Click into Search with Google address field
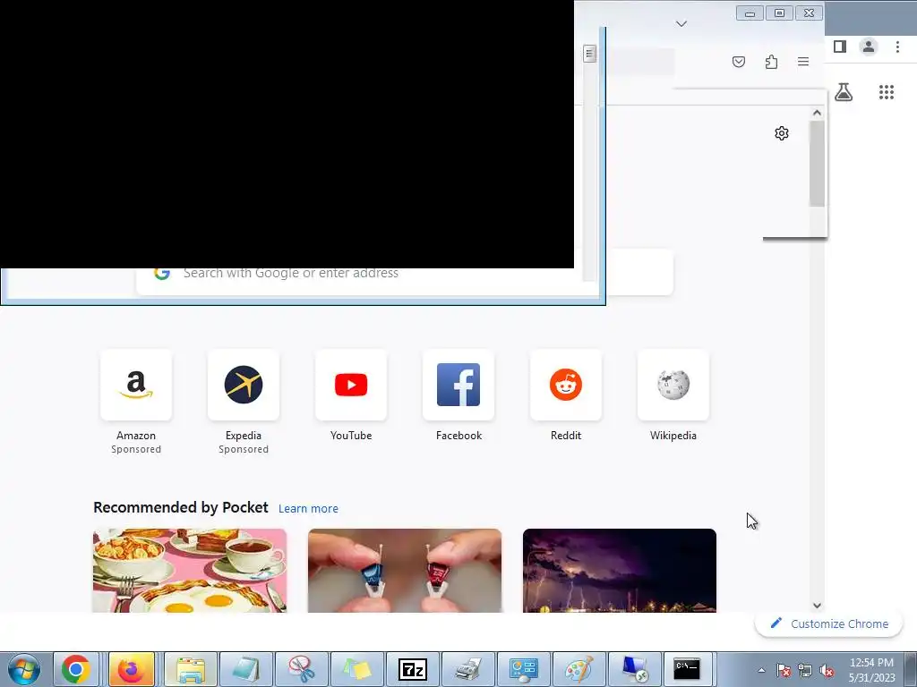 405,273
